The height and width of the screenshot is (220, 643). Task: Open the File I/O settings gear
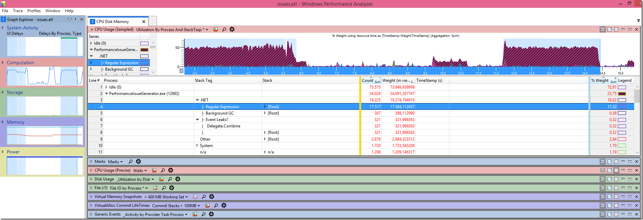(x=172, y=188)
